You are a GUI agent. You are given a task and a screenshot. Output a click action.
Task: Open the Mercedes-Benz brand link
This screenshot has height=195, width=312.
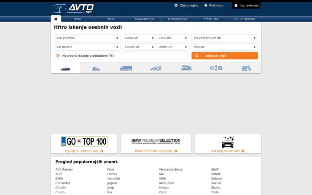pyautogui.click(x=171, y=169)
